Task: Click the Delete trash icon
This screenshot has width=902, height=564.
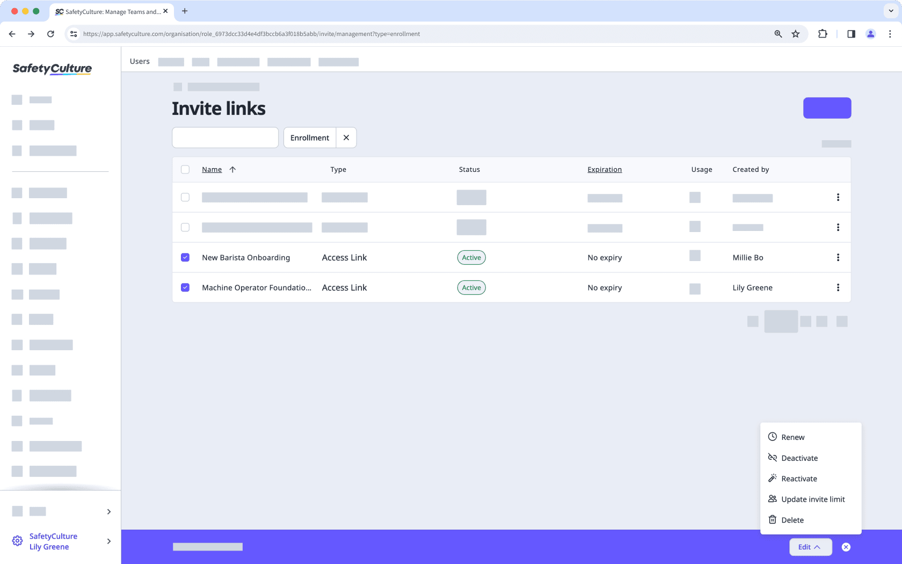Action: point(773,520)
